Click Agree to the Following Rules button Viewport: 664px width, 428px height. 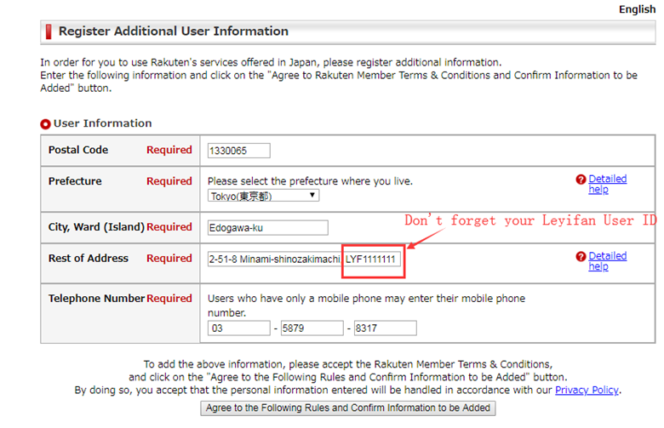(x=347, y=408)
